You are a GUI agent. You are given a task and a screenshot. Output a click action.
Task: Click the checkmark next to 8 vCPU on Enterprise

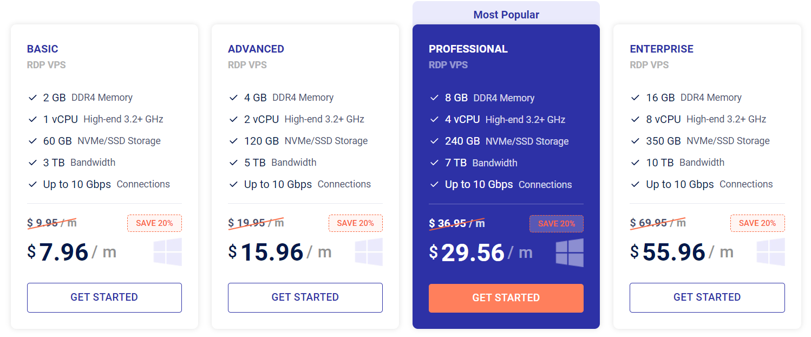tap(636, 119)
